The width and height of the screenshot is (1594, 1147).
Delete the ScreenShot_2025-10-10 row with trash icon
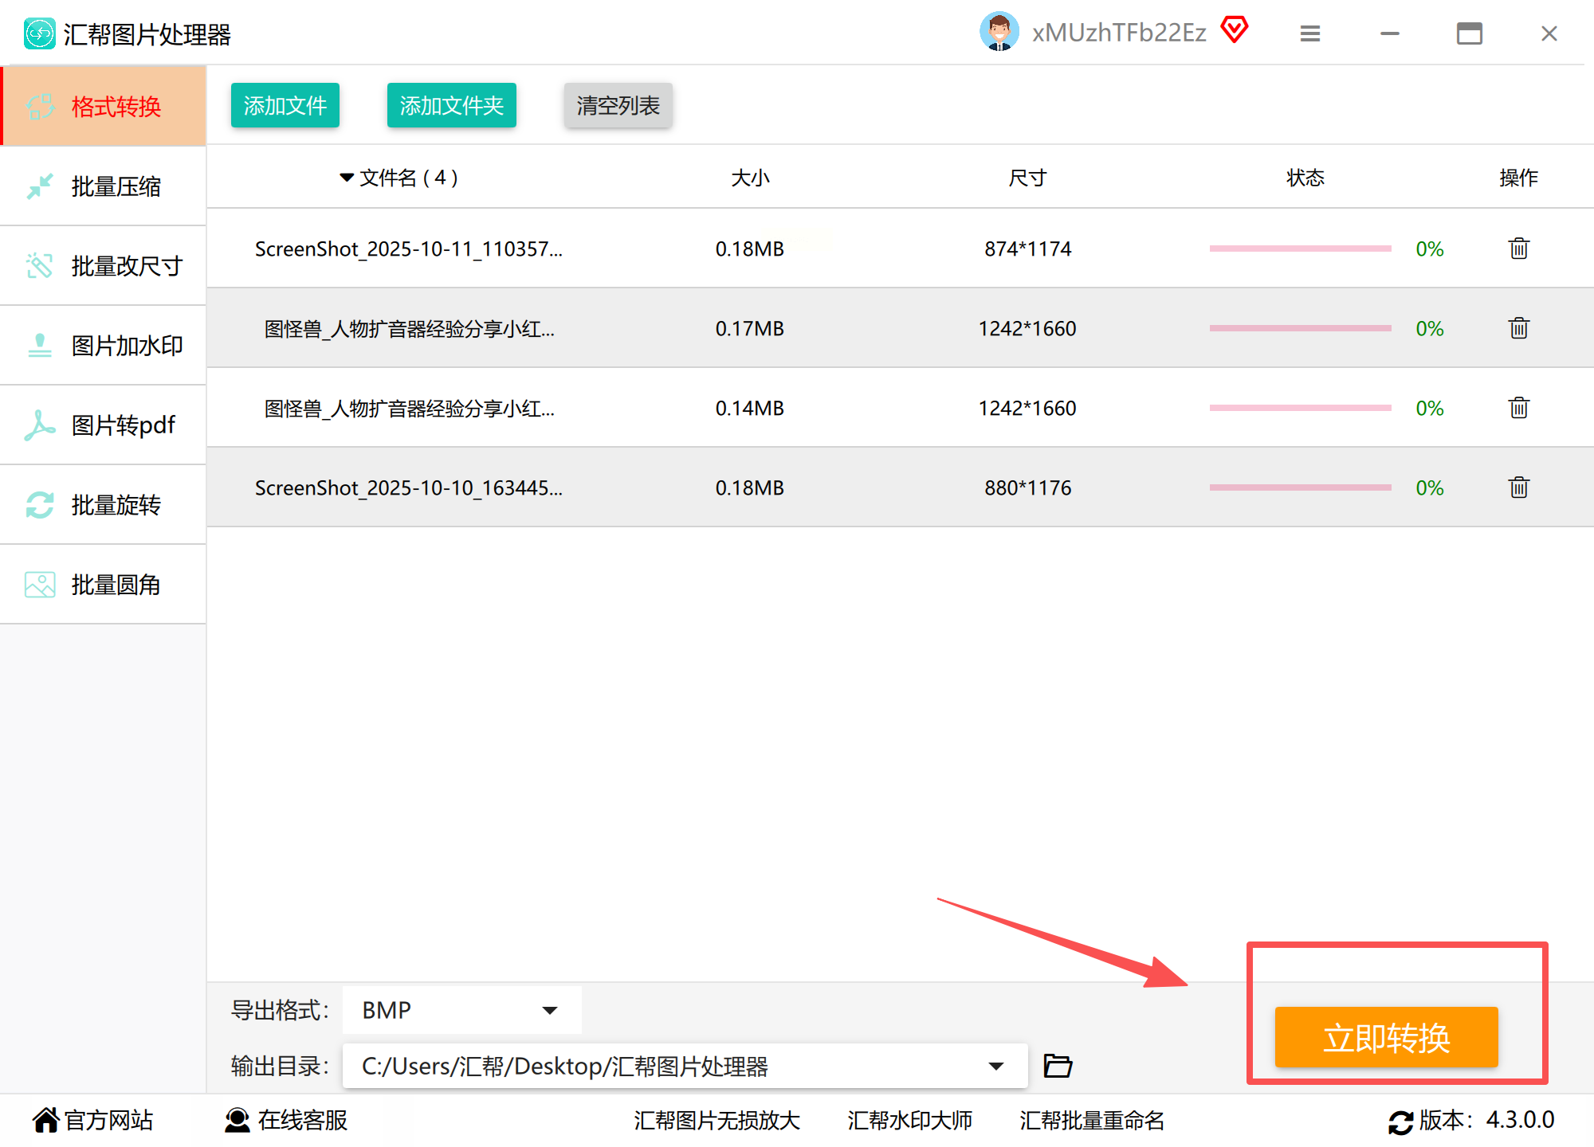click(1518, 487)
